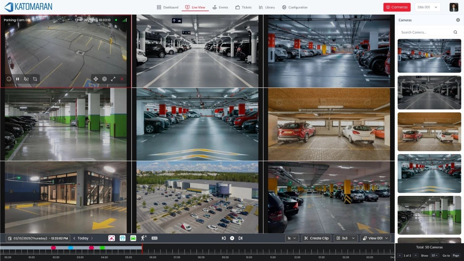
Task: Click the Today button in the timeline bar
Action: [x=82, y=238]
